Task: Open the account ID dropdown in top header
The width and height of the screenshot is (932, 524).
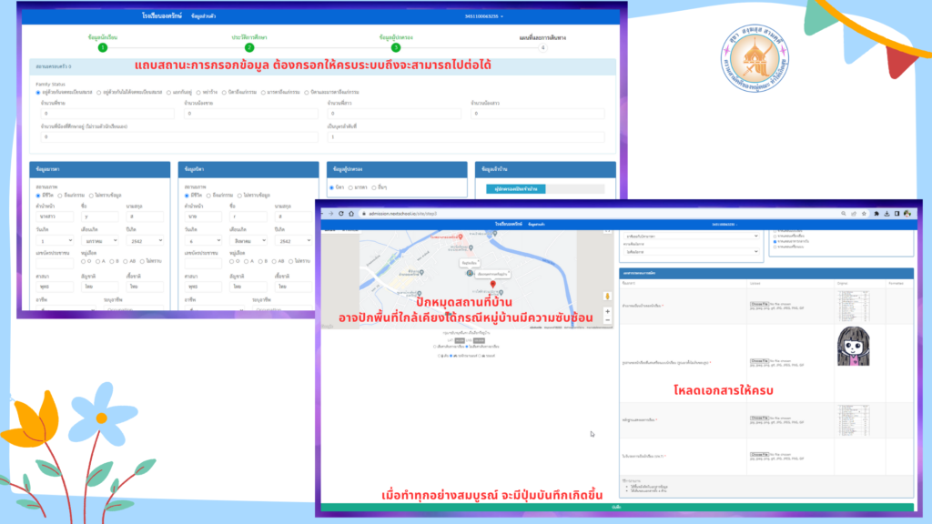Action: click(484, 16)
